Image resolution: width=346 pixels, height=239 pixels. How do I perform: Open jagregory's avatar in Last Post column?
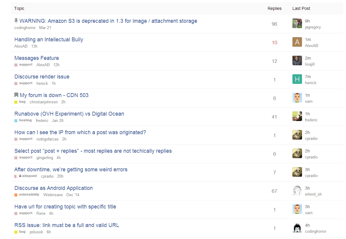297,23
